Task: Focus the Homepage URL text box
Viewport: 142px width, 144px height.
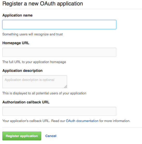Action: coord(59,52)
